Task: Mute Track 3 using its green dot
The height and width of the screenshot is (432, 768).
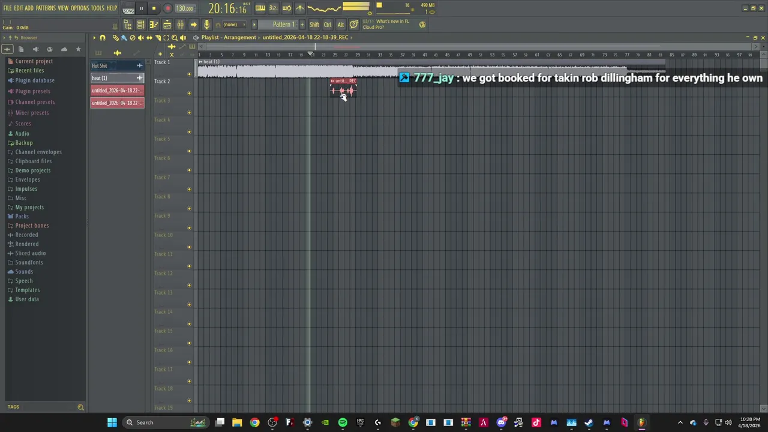Action: (190, 113)
